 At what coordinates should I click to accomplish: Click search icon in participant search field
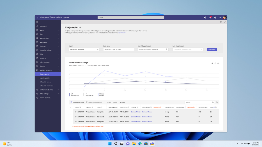point(167,49)
